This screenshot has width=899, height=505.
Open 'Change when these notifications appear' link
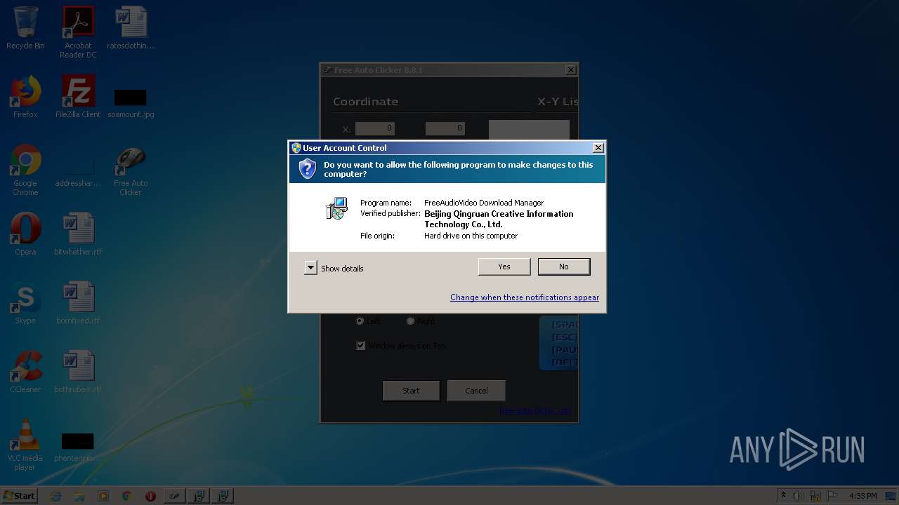(x=525, y=297)
